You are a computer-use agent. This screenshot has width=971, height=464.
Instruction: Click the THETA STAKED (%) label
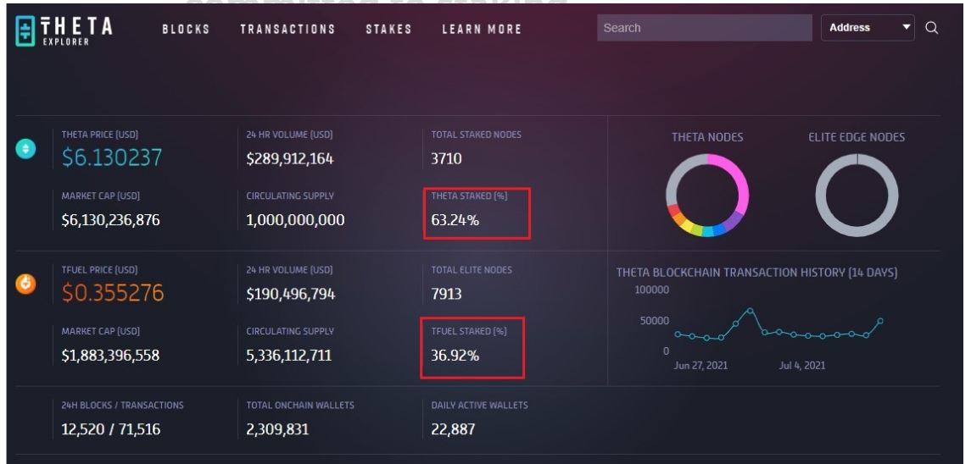pyautogui.click(x=470, y=196)
